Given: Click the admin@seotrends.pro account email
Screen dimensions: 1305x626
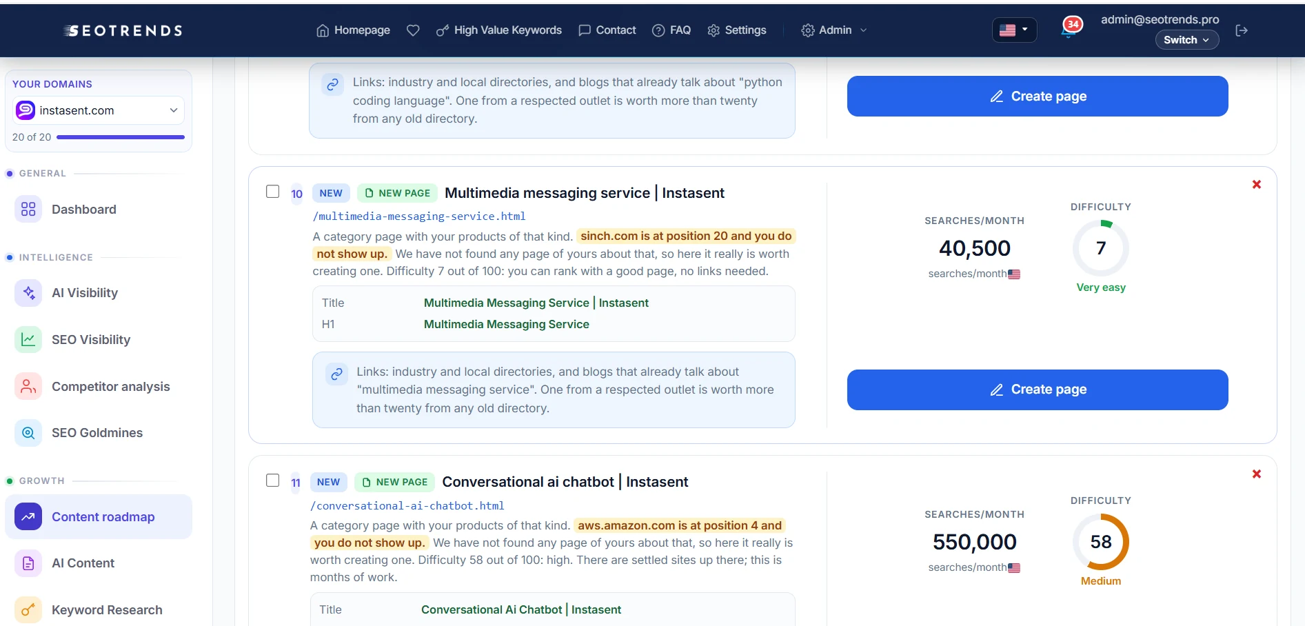Looking at the screenshot, I should click(x=1160, y=19).
